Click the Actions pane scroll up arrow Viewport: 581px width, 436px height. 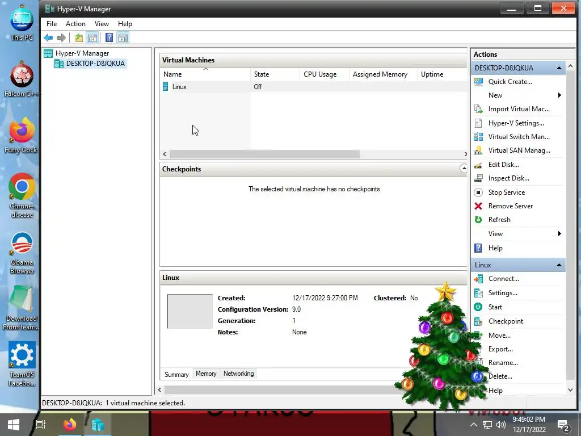coord(570,66)
